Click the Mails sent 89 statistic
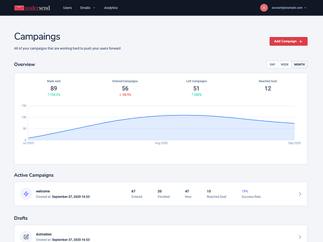This screenshot has height=242, width=323. 54,88
